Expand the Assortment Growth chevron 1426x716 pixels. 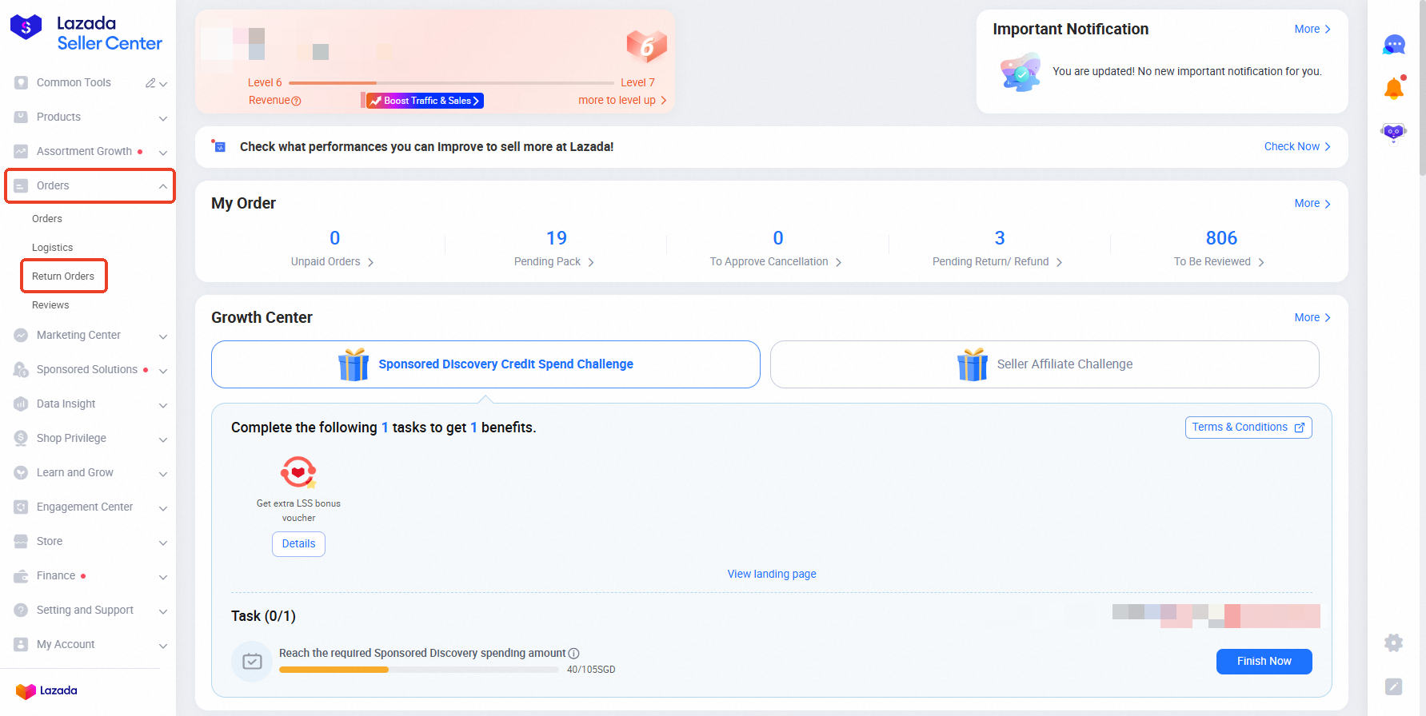(x=163, y=153)
